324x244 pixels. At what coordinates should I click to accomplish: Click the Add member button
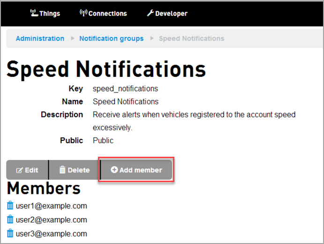136,170
